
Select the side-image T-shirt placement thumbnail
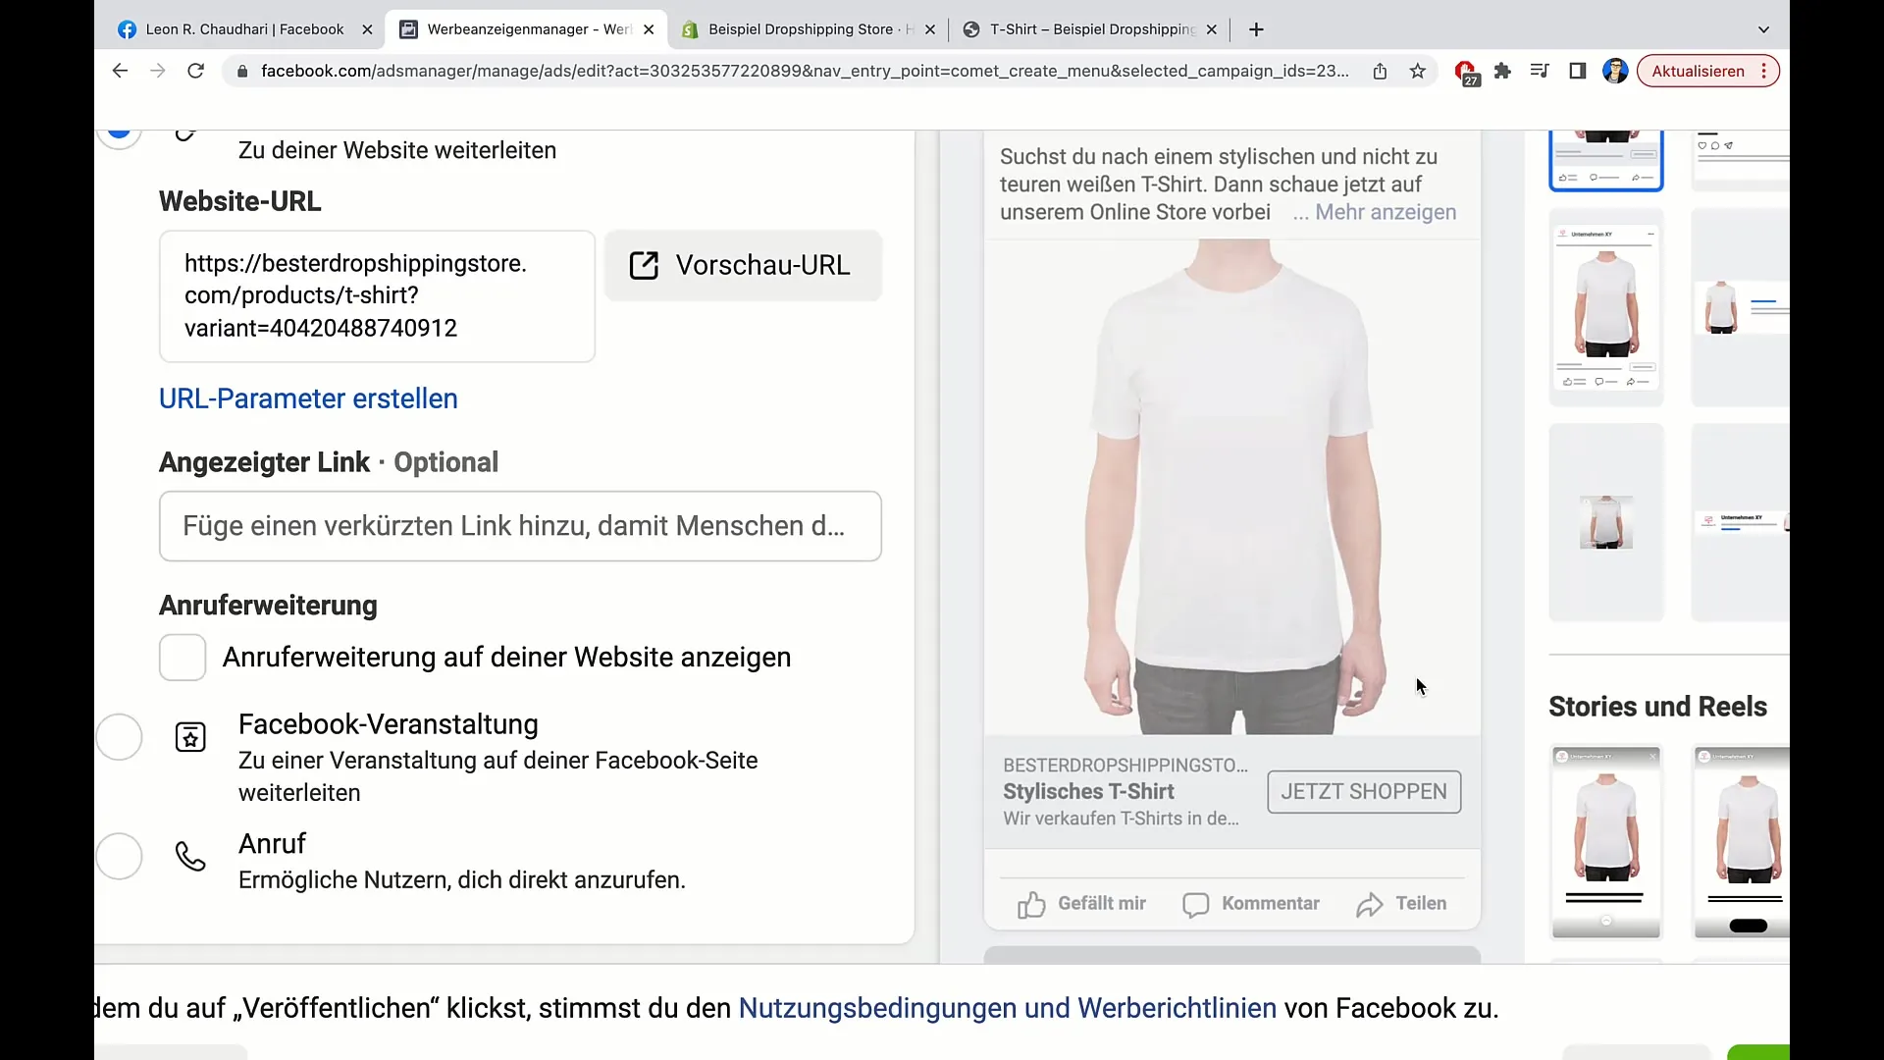[1741, 308]
